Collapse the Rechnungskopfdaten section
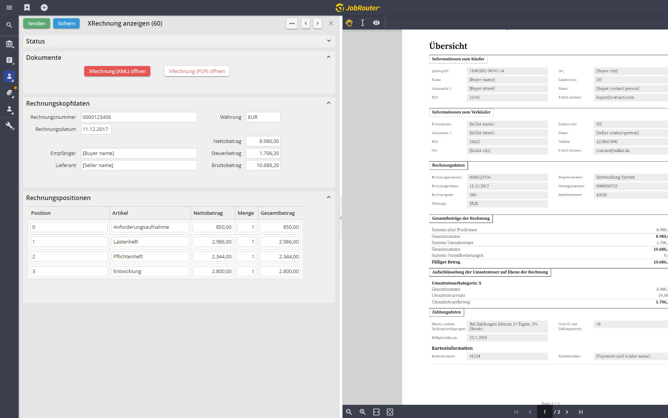The width and height of the screenshot is (668, 418). tap(329, 103)
